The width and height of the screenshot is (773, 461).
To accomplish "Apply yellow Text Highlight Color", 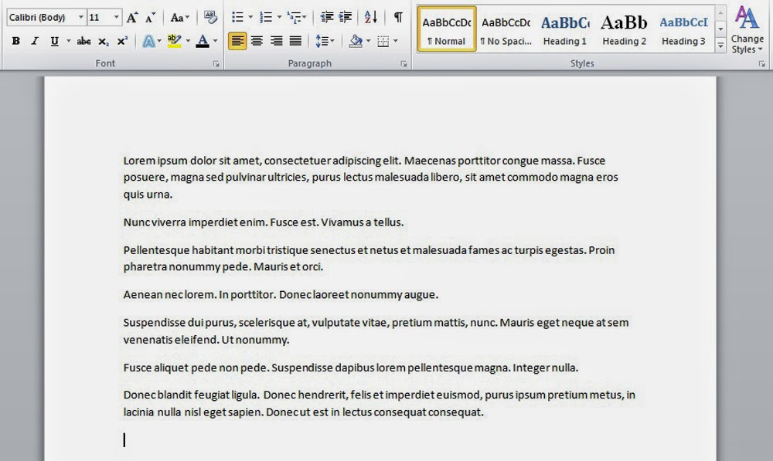I will click(x=174, y=41).
